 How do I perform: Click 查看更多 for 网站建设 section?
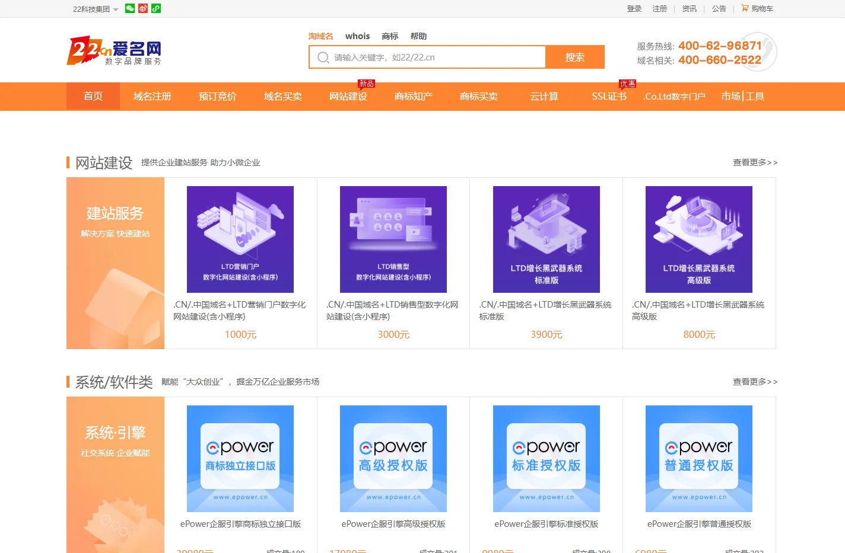tap(755, 162)
